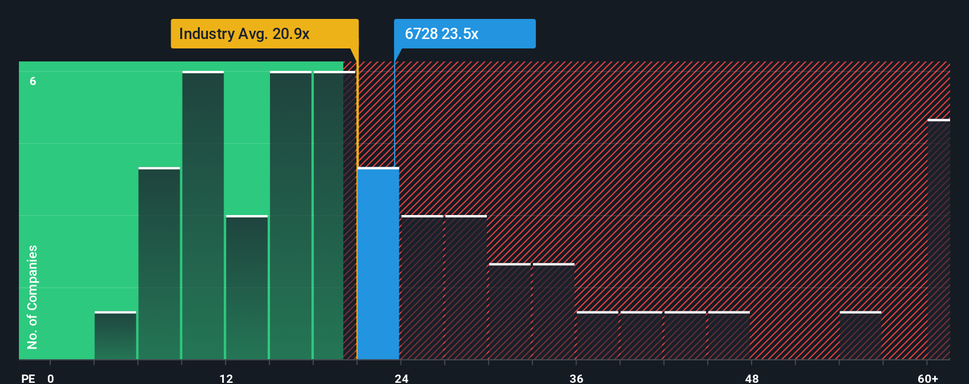Click the 6728 23.5x blue label
969x384 pixels.
tap(464, 34)
